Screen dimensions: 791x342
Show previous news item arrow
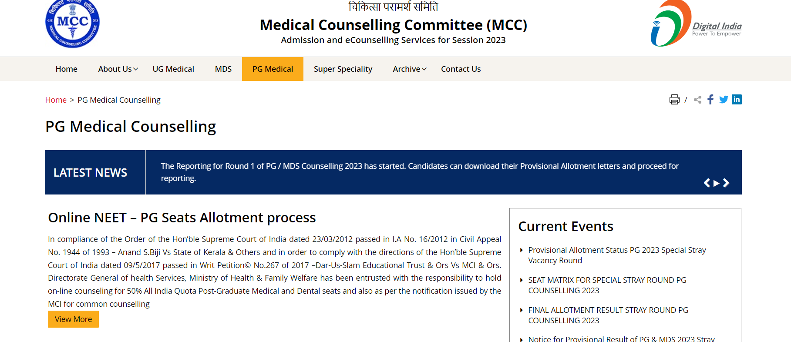(x=707, y=183)
